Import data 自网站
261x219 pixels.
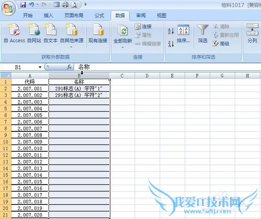point(34,33)
